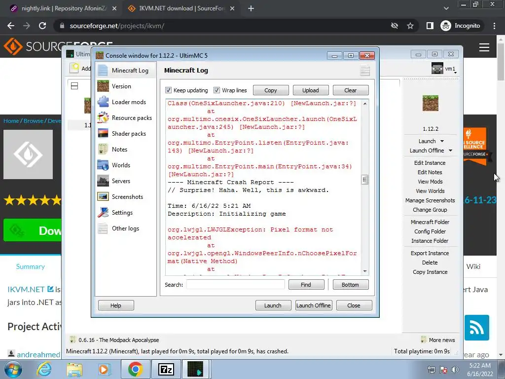Image resolution: width=505 pixels, height=379 pixels.
Task: Click the More news button
Action: point(438,340)
